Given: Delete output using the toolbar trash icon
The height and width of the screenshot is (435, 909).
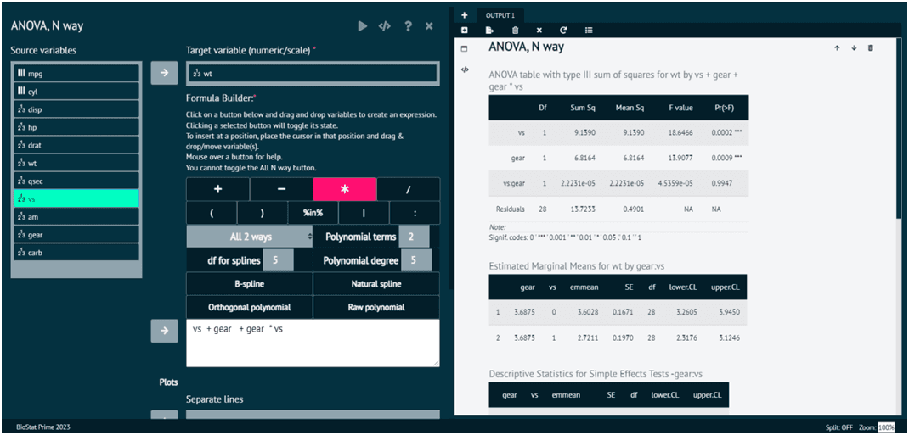Looking at the screenshot, I should (x=515, y=31).
